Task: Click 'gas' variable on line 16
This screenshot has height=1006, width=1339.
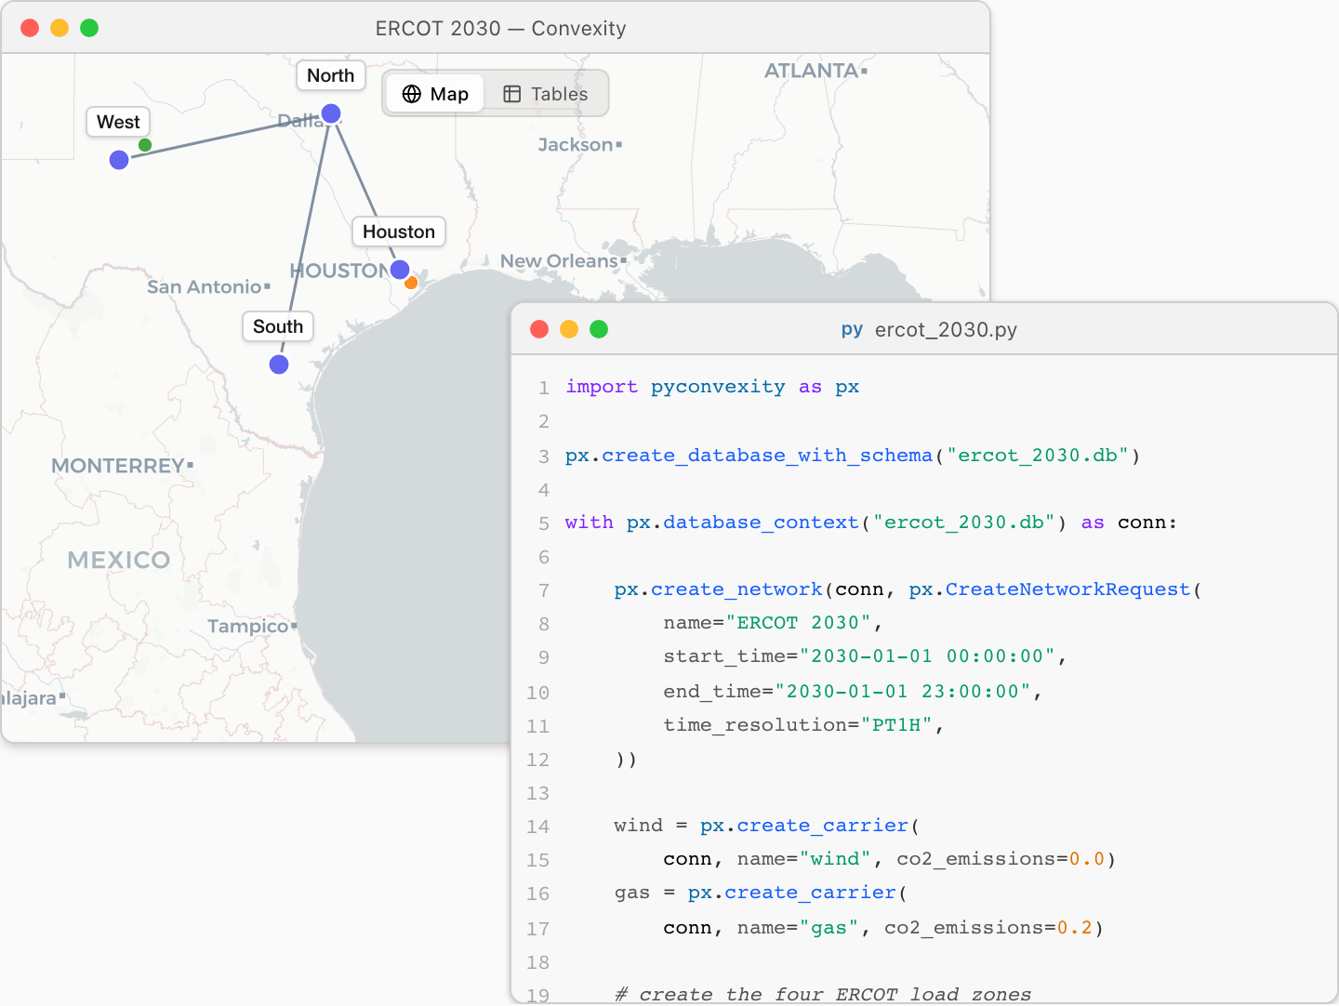Action: tap(632, 893)
